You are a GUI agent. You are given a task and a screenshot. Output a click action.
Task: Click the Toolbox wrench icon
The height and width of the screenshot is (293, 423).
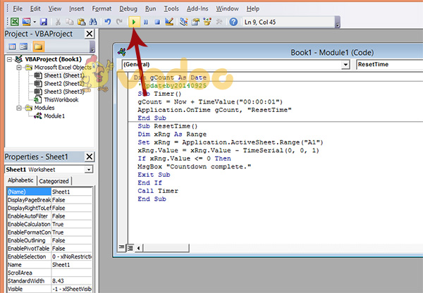coord(219,22)
